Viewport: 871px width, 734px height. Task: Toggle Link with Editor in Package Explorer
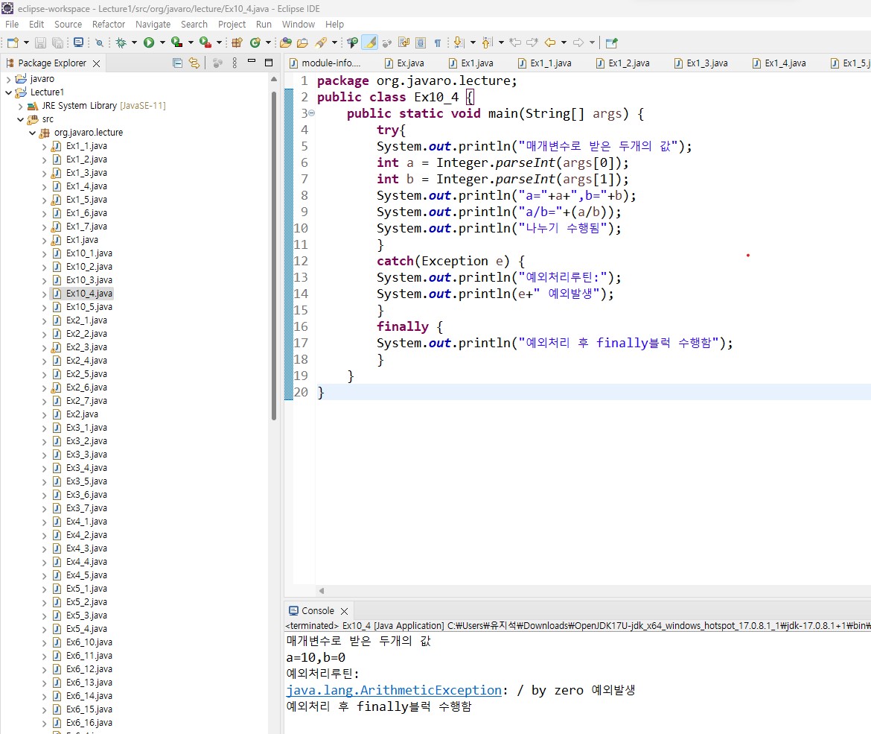[194, 63]
